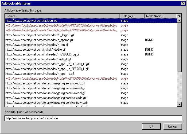Select the hdsdire.gif row
187x134 pixels.
click(91, 50)
